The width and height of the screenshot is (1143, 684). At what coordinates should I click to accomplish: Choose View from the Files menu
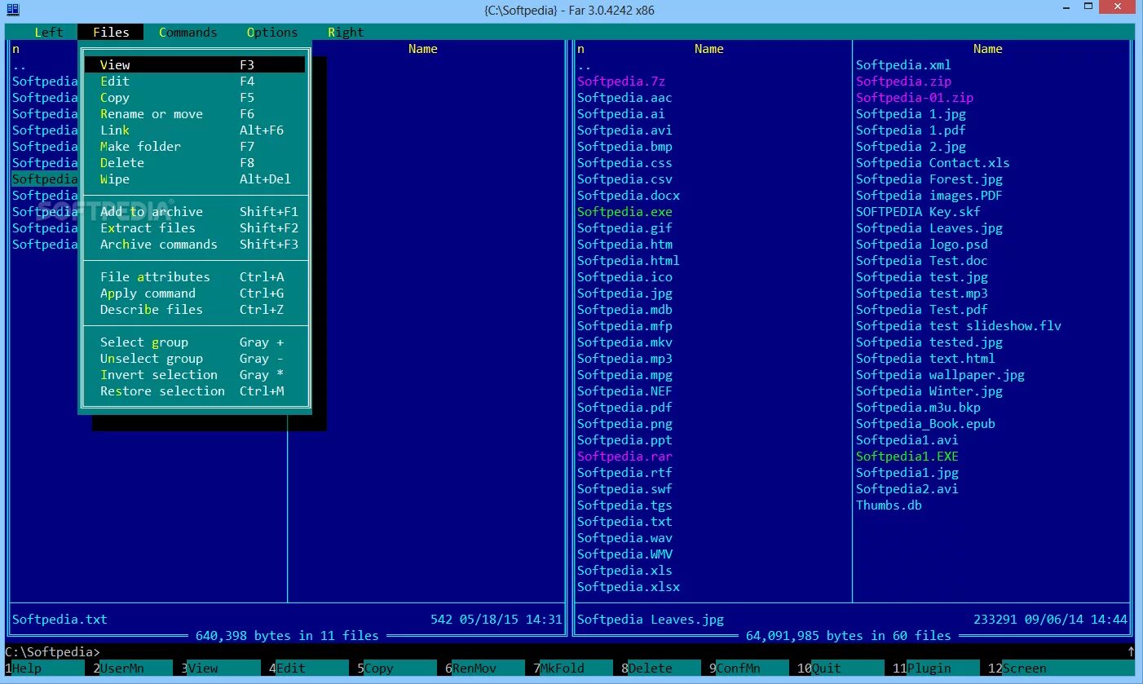pyautogui.click(x=195, y=65)
